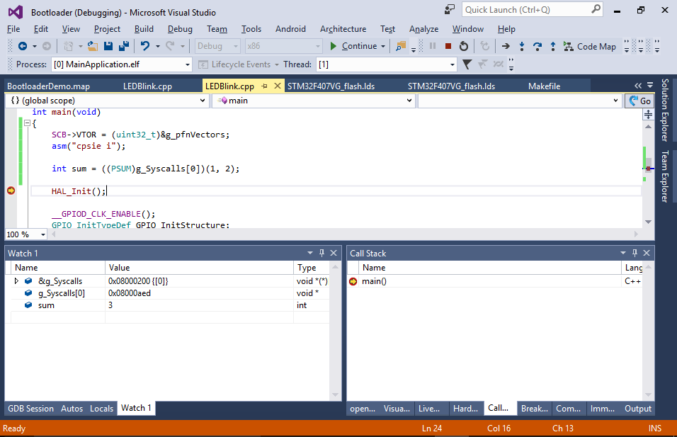This screenshot has width=677, height=437.
Task: Click the Save All icon
Action: point(124,46)
